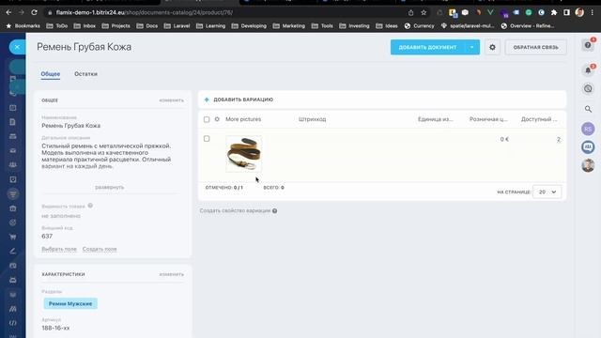Tick the checkbox of the belt variation row

pos(207,139)
